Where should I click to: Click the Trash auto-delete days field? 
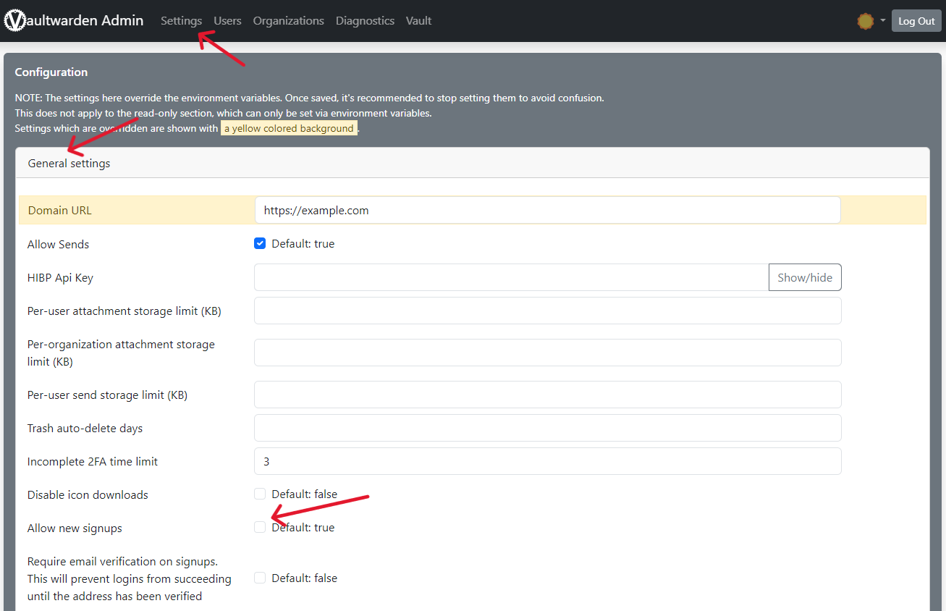tap(547, 428)
